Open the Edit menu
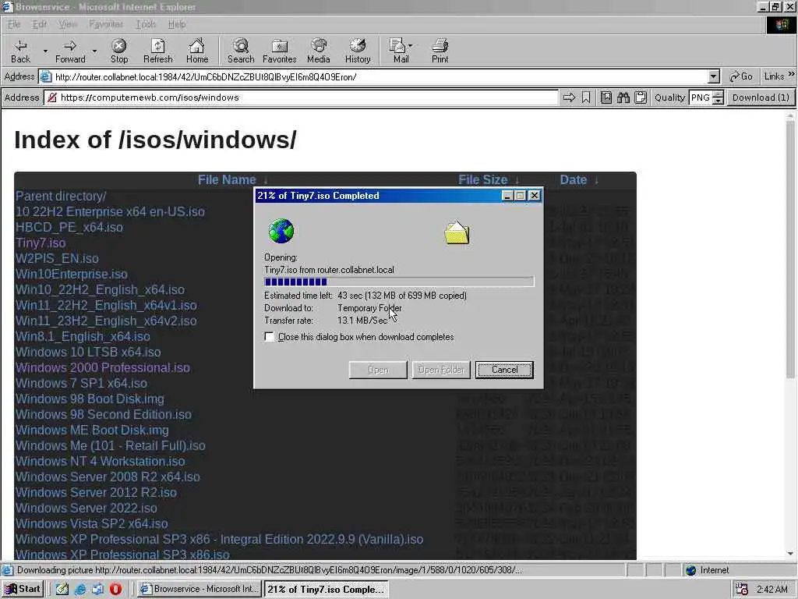 pos(39,24)
